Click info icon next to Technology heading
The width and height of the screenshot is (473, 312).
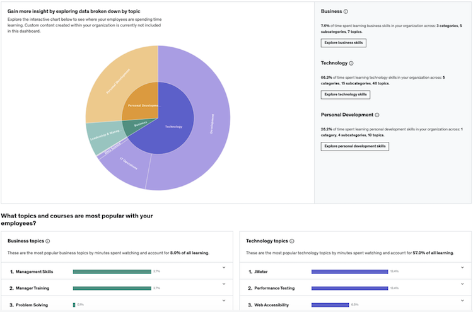(351, 63)
